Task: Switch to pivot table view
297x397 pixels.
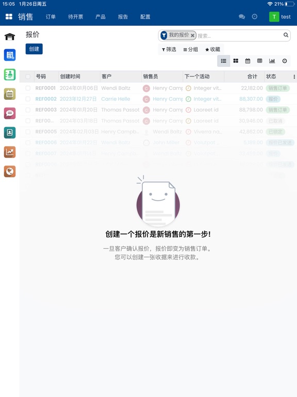Action: tap(260, 61)
